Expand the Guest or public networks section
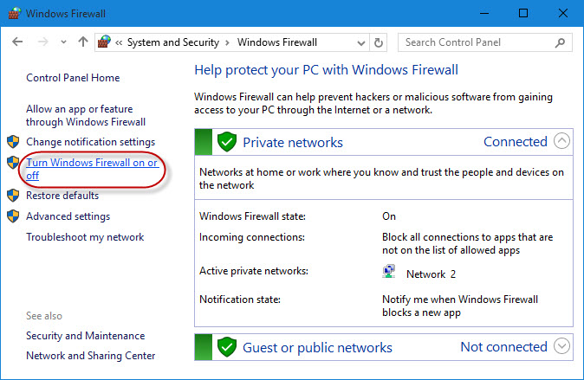Viewport: 584px width, 380px height. pyautogui.click(x=561, y=347)
